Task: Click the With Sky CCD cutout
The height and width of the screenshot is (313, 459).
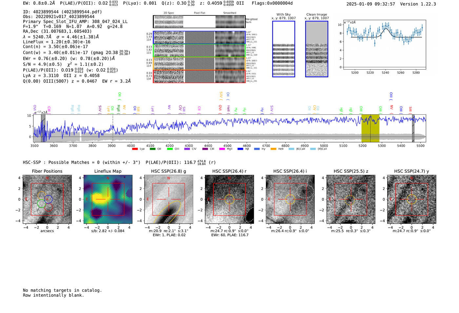Action: (284, 49)
